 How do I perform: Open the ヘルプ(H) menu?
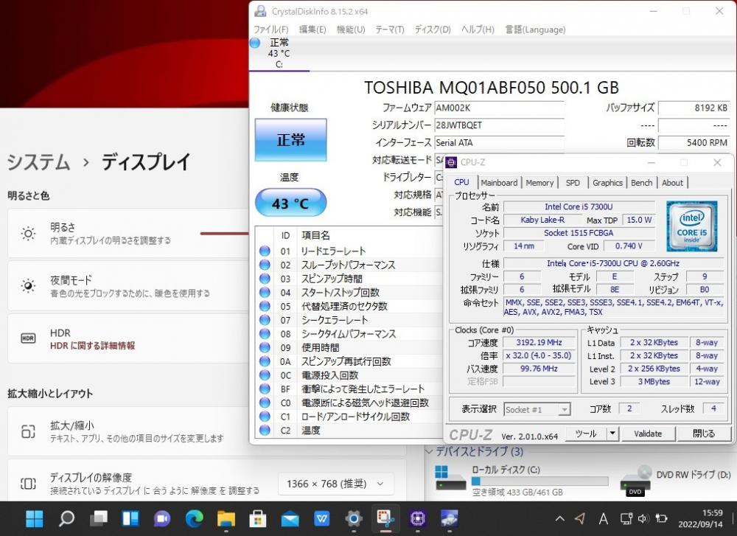tap(478, 29)
